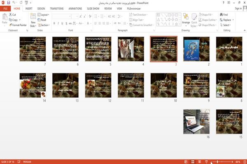
Task: Fit slide to current window button
Action: pyautogui.click(x=245, y=162)
